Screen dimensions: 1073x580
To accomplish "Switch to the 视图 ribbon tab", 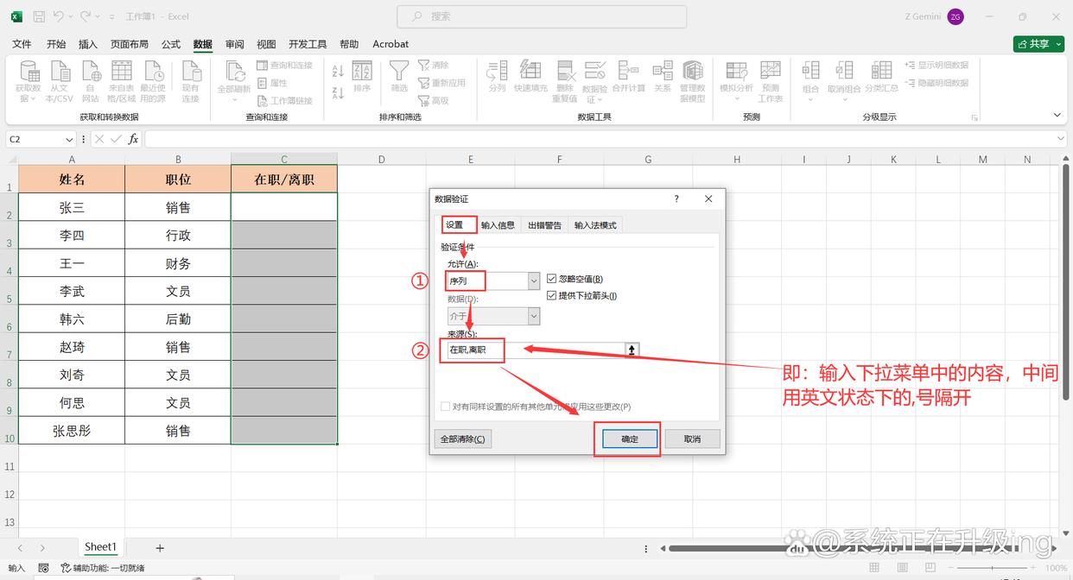I will pyautogui.click(x=266, y=44).
